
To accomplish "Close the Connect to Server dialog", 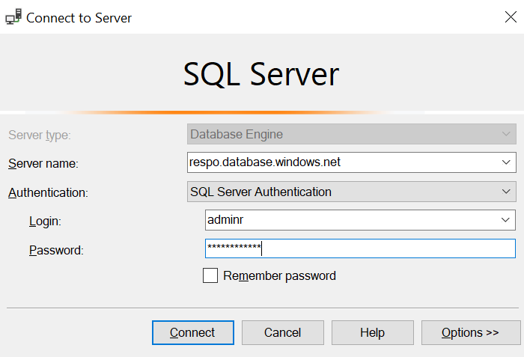I will click(510, 18).
